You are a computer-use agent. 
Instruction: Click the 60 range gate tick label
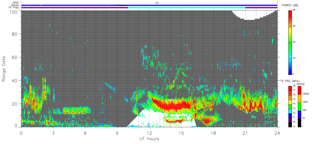14,57
